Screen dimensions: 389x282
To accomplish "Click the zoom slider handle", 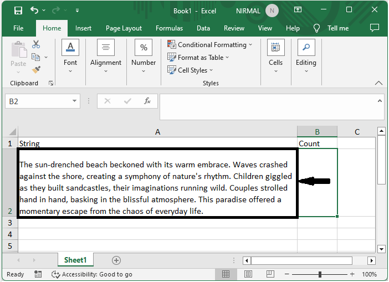I will point(320,274).
